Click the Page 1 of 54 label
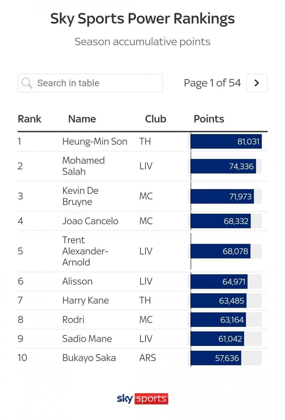The image size is (285, 420). click(x=212, y=83)
